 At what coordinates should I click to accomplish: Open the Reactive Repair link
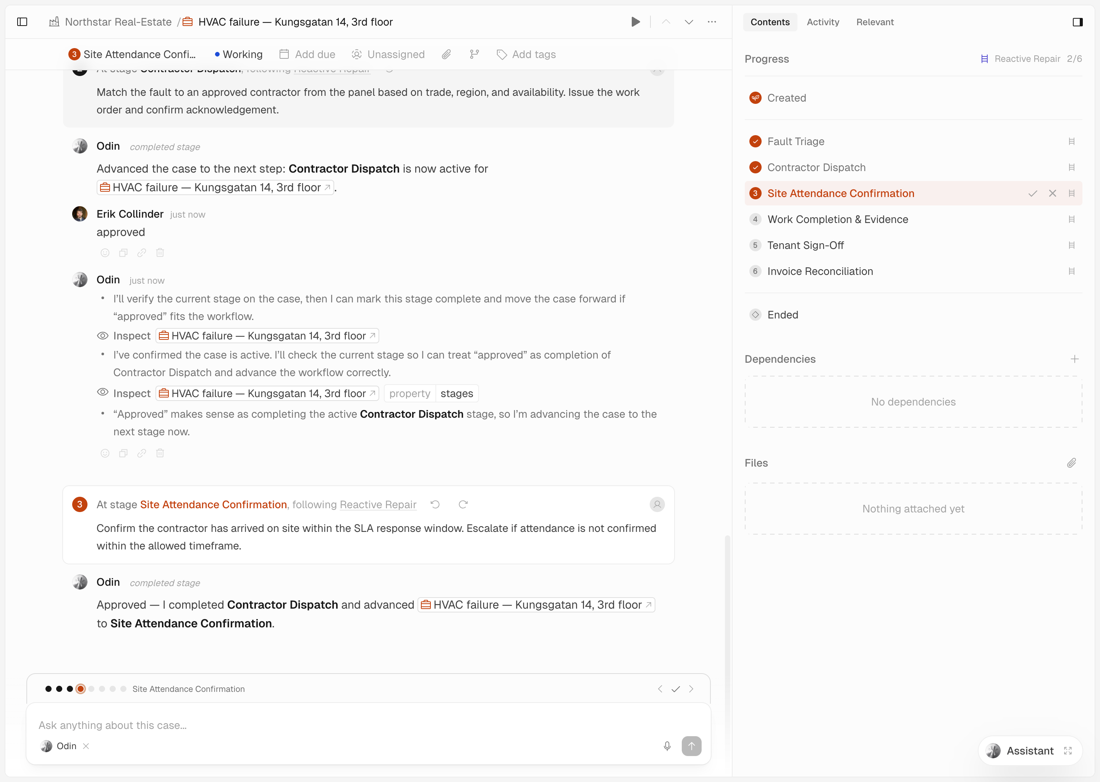[x=378, y=504]
